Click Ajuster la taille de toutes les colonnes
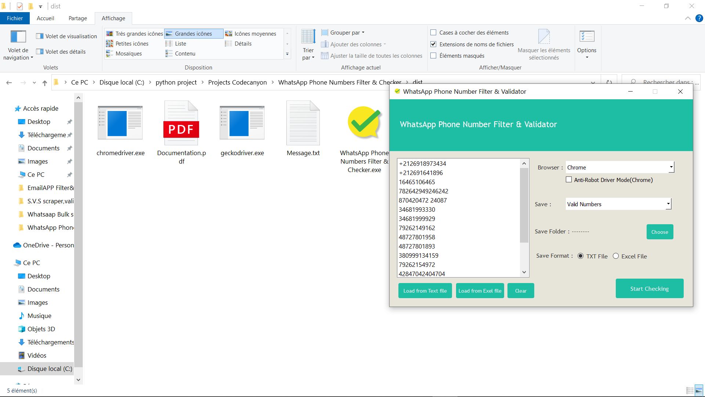Screen dimensions: 705x397 [372, 56]
